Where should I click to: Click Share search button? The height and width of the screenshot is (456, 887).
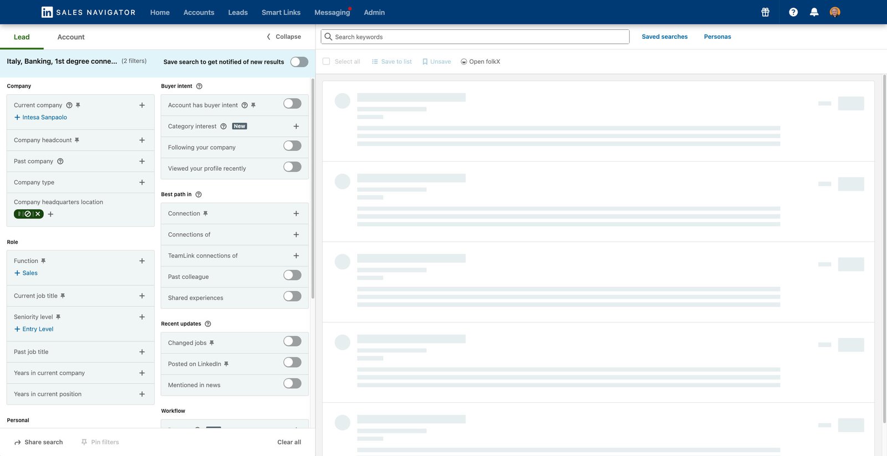tap(38, 442)
